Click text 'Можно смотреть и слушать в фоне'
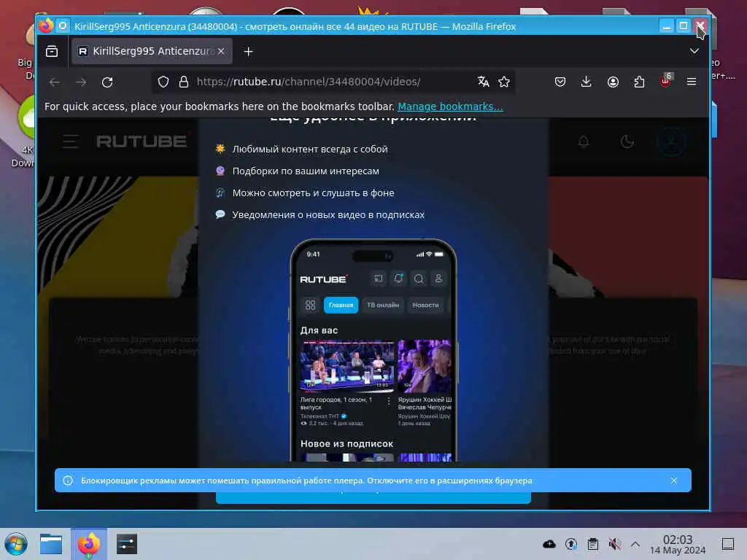 [314, 192]
